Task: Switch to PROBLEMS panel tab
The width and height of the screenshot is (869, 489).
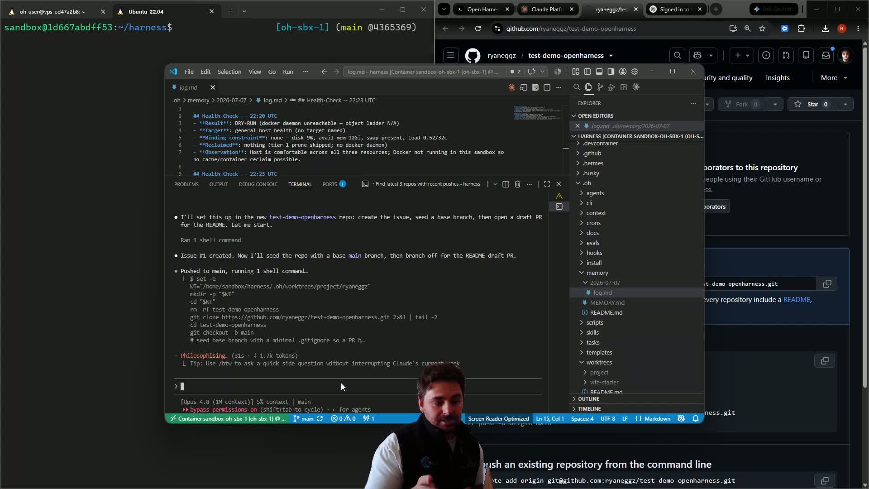Action: click(x=186, y=184)
